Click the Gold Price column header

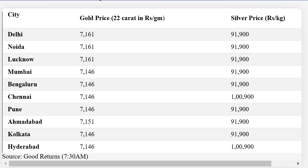point(122,18)
